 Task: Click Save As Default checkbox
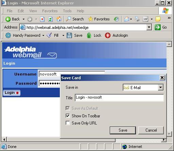coord(68,108)
